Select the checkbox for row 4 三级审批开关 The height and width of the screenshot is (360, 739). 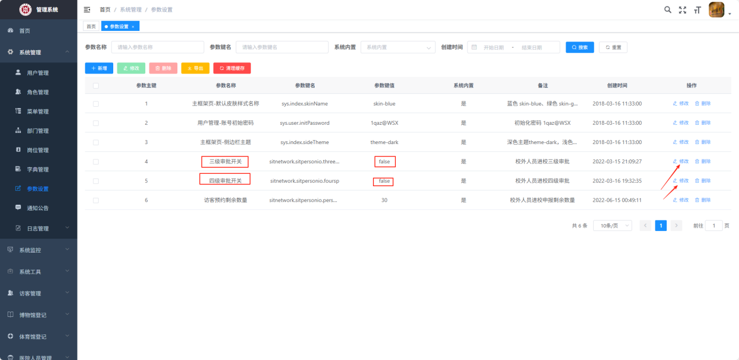(96, 162)
